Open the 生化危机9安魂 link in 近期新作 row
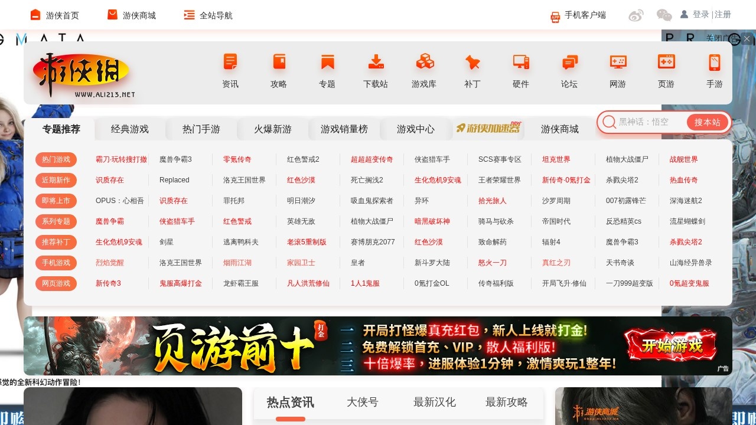Viewport: 756px width, 425px height. 438,180
